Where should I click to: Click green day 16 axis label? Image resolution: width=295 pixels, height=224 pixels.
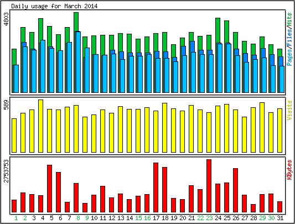click(147, 218)
